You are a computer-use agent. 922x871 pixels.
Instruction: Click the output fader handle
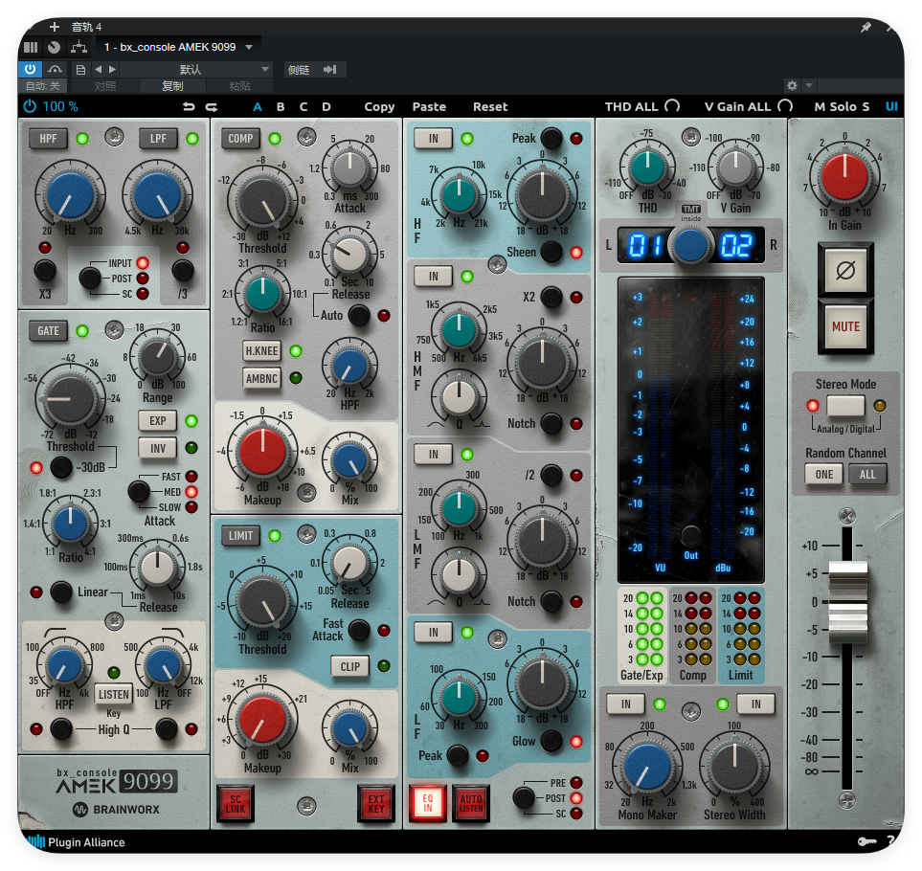pos(847,602)
